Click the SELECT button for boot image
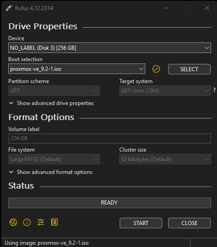The image size is (217, 247). coord(189,69)
